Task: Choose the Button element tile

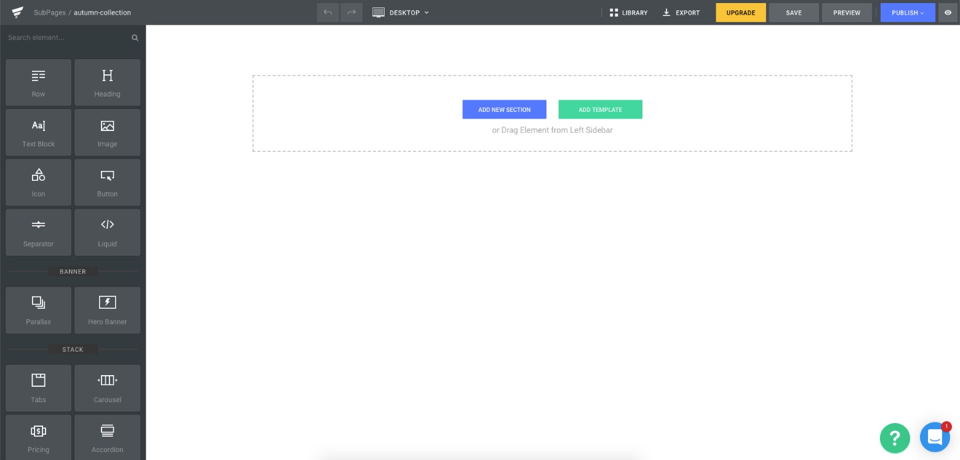Action: (107, 182)
